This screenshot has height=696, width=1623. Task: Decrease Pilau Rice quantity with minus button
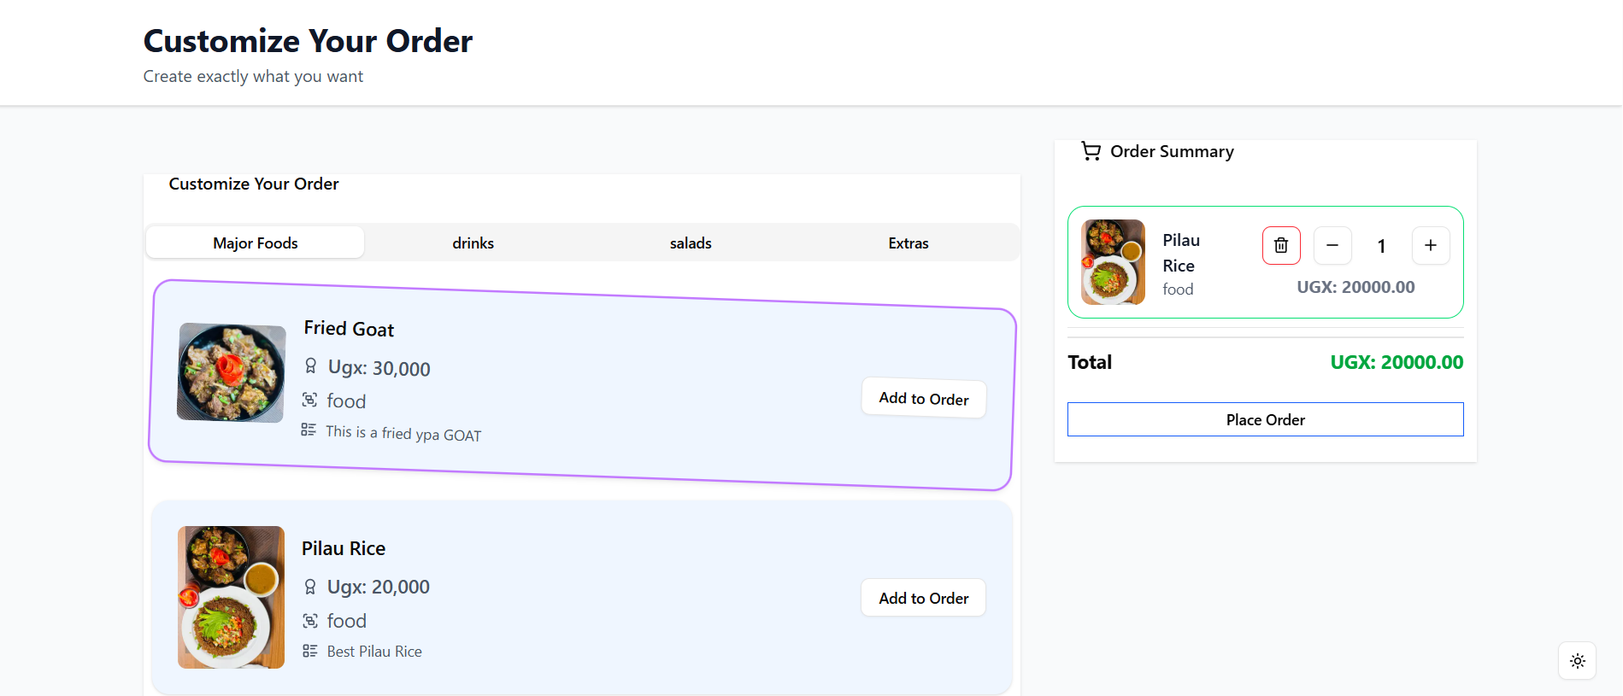(1332, 246)
